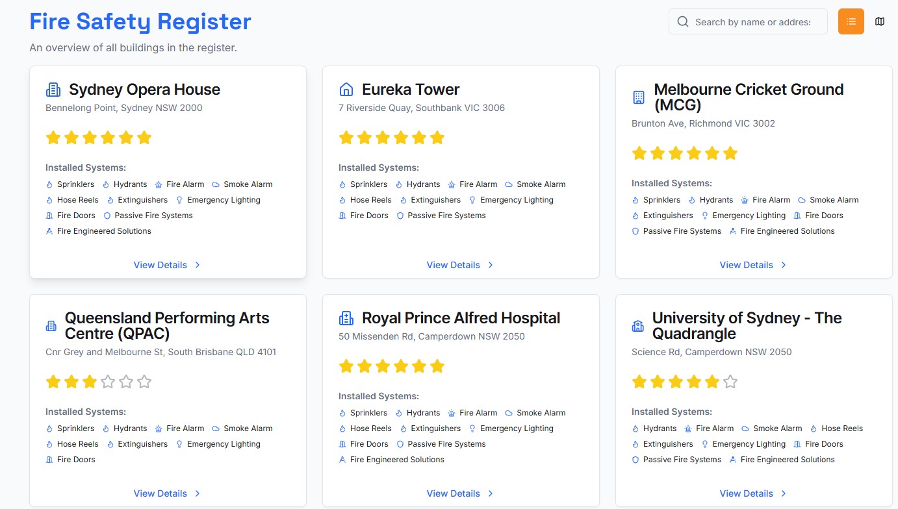Screen dimensions: 898x509
Task: Click the search magnifier icon
Action: pos(683,22)
